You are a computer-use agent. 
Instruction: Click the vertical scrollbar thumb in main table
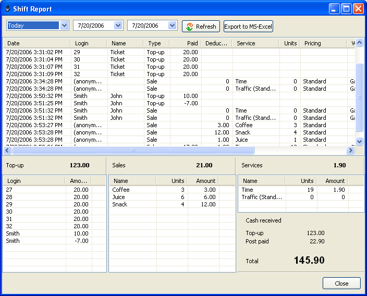click(359, 97)
